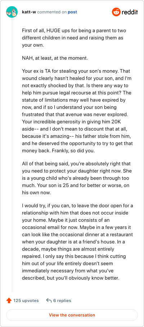Open the blue "post" link
Image resolution: width=144 pixels, height=327 pixels.
(72, 12)
